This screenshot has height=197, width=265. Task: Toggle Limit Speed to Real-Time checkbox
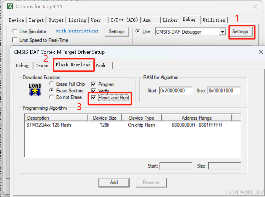[15, 40]
